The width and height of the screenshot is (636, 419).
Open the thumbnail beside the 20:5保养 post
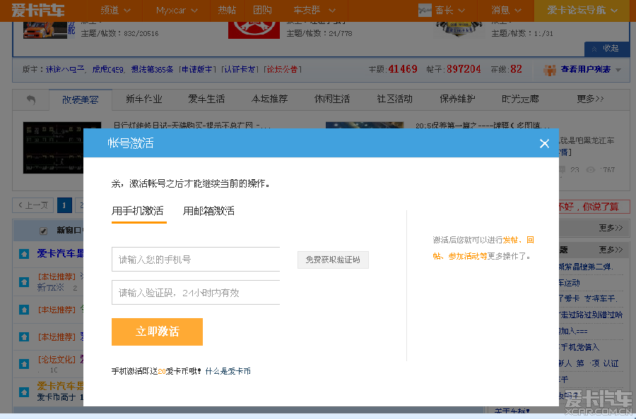pyautogui.click(x=365, y=125)
